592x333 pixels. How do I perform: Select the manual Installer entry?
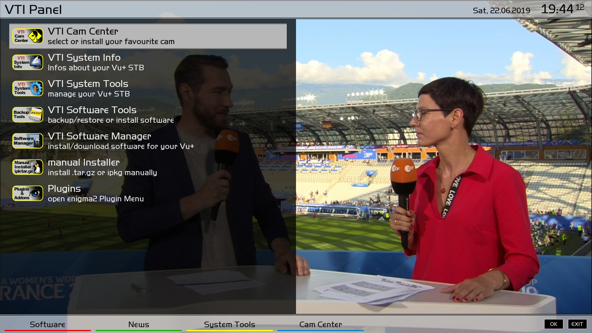pos(148,167)
